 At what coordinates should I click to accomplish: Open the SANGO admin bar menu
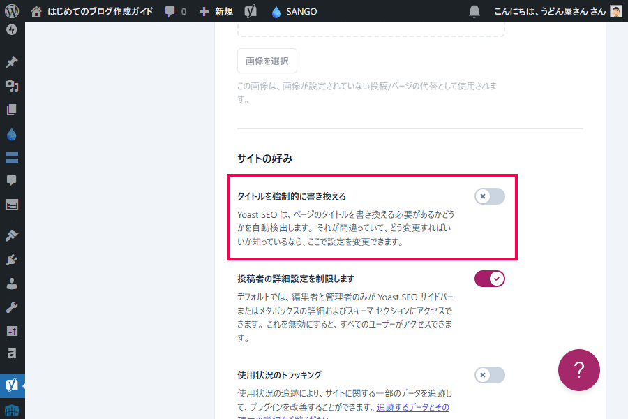294,11
